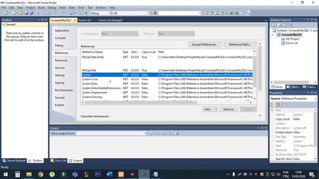Open the System Reference Properties object dropdown
Screen dimensions: 319x179
[316, 98]
